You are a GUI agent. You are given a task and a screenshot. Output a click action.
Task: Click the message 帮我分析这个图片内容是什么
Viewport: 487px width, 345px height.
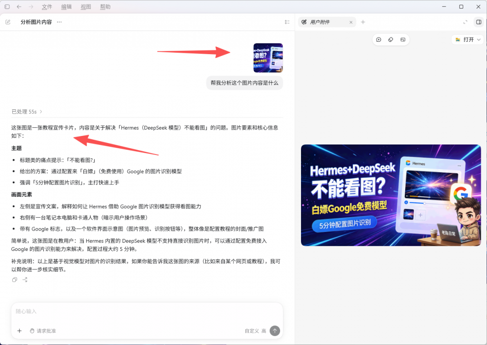point(244,83)
